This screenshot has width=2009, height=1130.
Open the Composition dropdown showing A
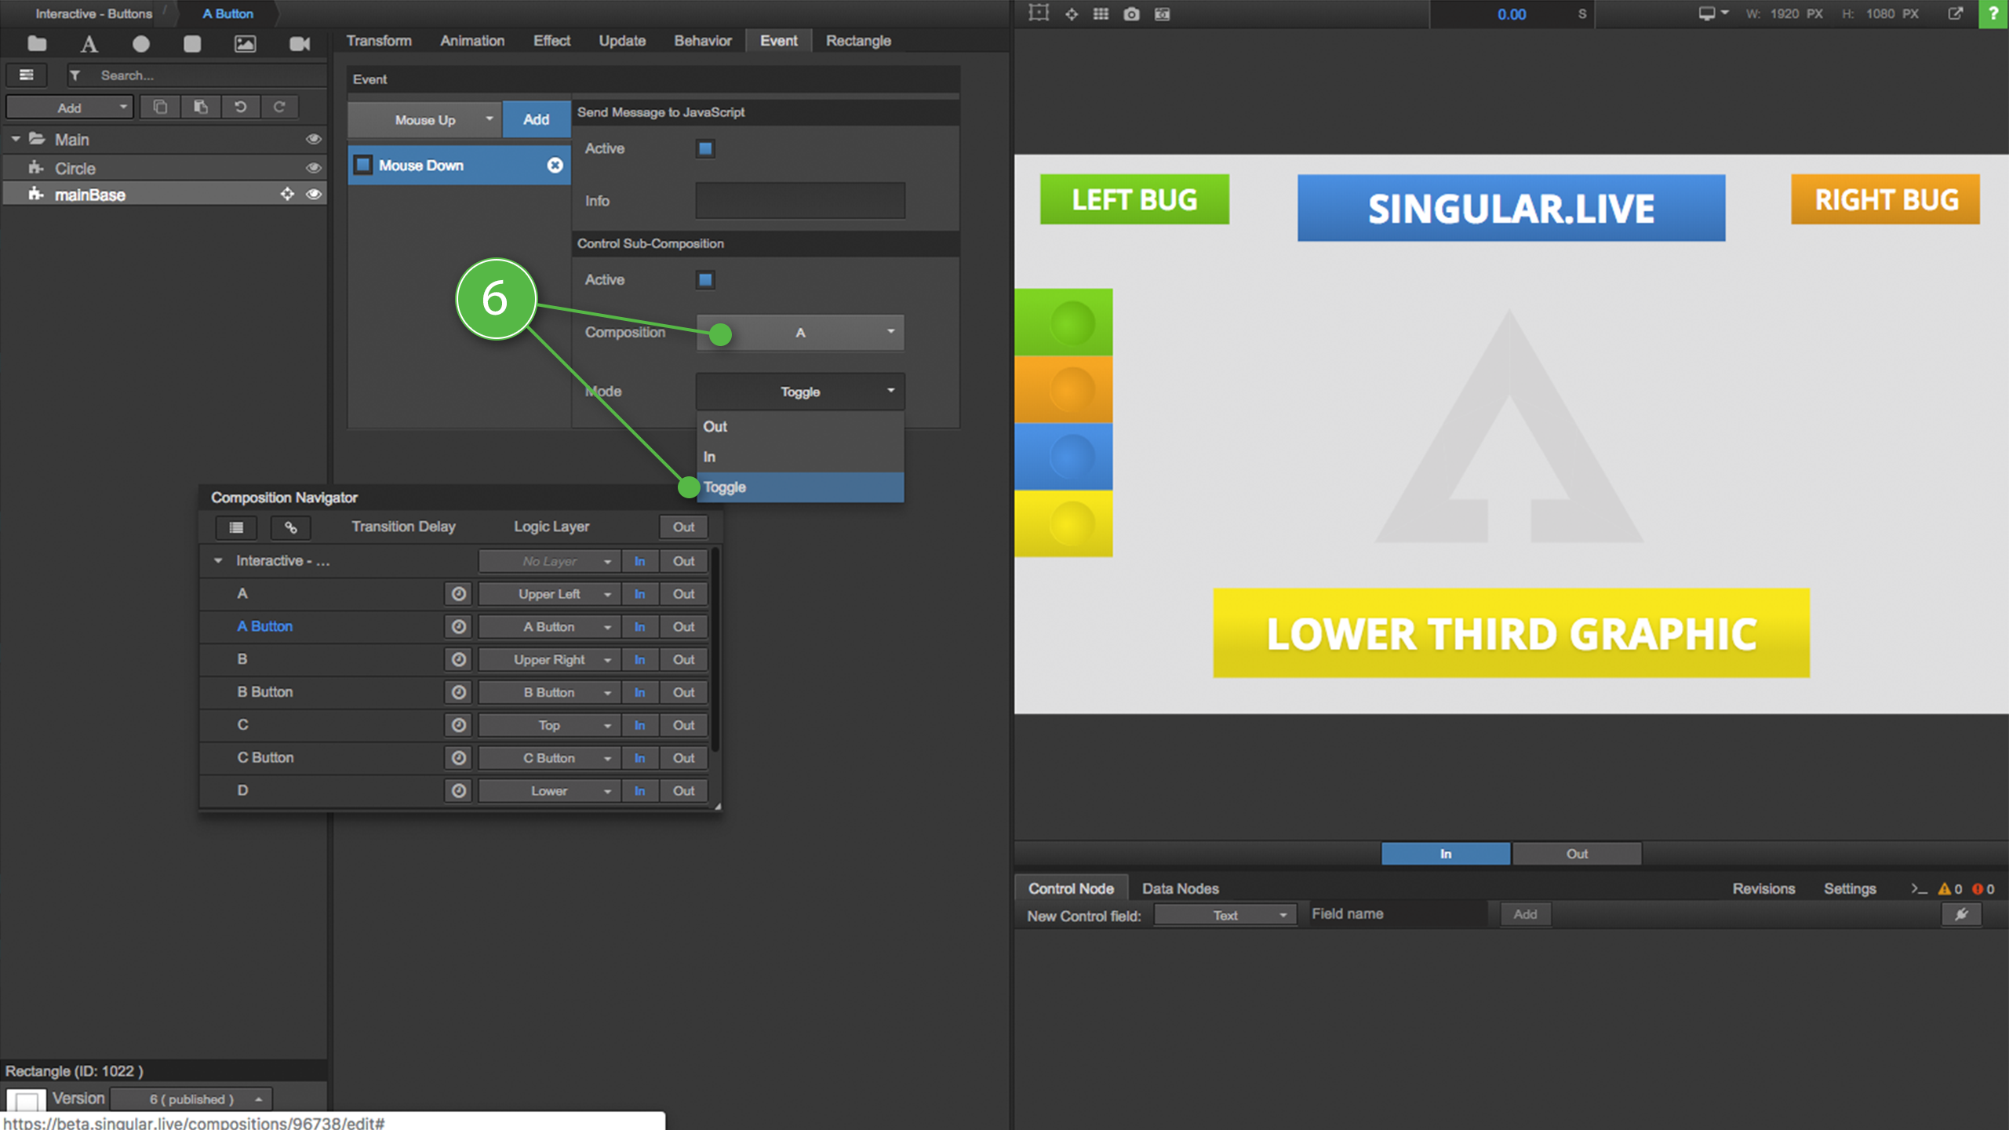(800, 333)
